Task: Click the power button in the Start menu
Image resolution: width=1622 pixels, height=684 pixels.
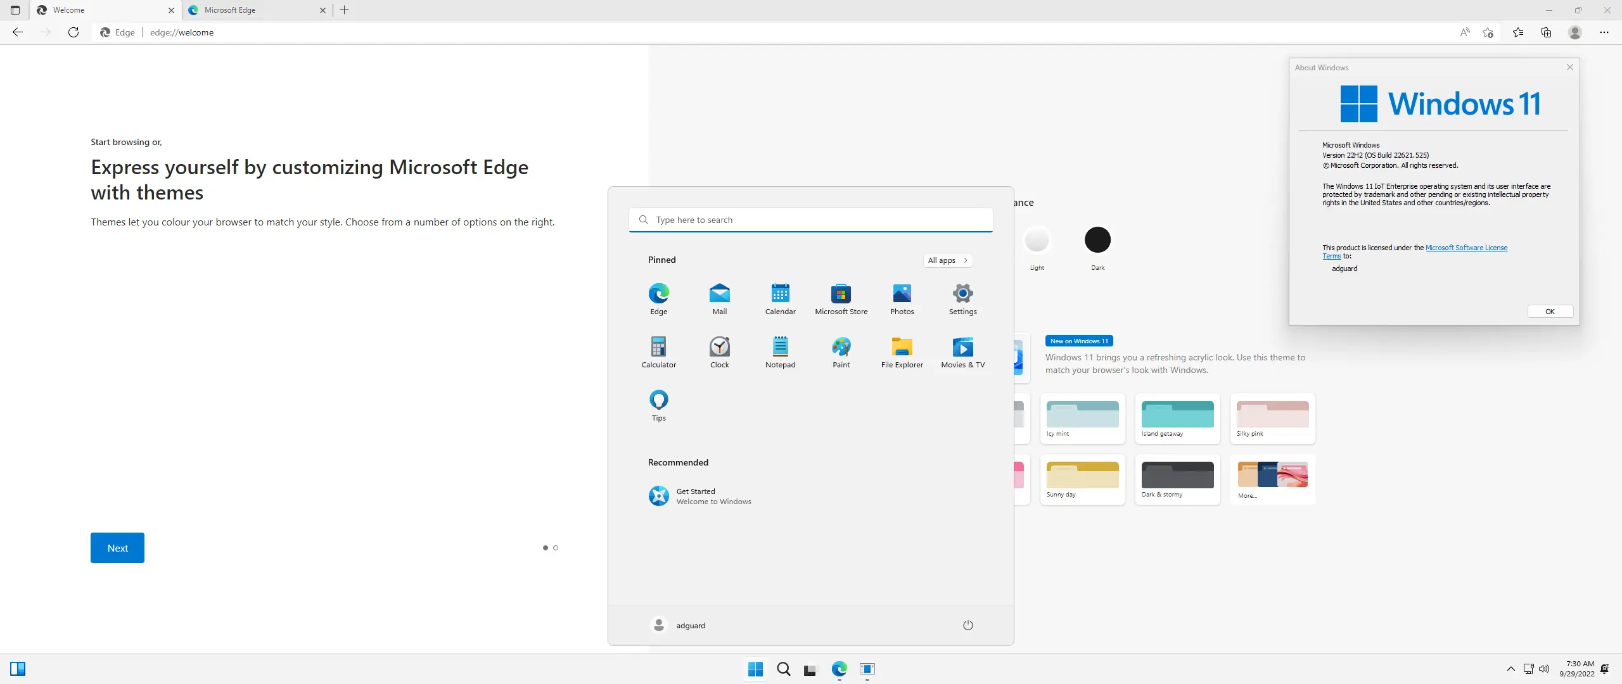Action: [x=967, y=625]
